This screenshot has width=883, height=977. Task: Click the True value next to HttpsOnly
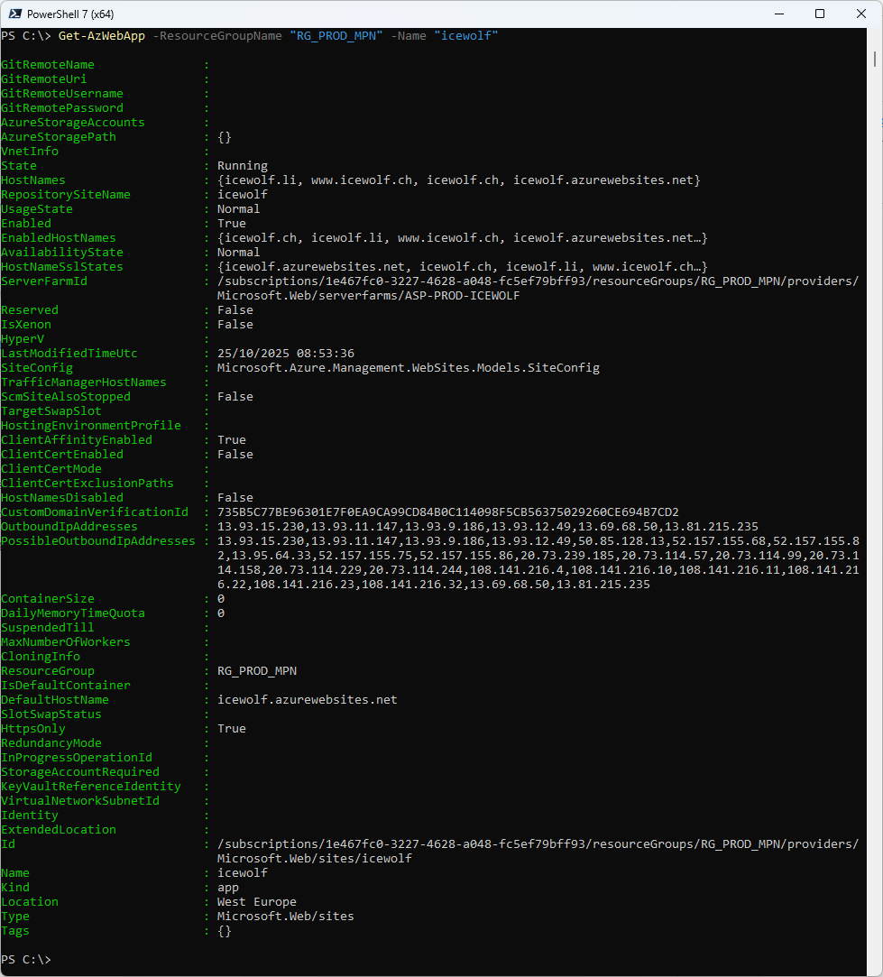coord(231,729)
